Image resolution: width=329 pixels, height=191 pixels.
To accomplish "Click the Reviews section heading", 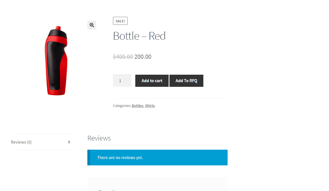I will pyautogui.click(x=99, y=138).
